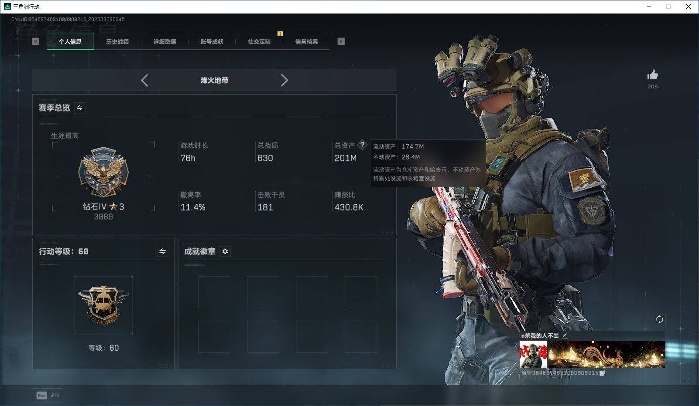Toggle the 行动等级 swap icon
The height and width of the screenshot is (406, 699).
tap(162, 251)
